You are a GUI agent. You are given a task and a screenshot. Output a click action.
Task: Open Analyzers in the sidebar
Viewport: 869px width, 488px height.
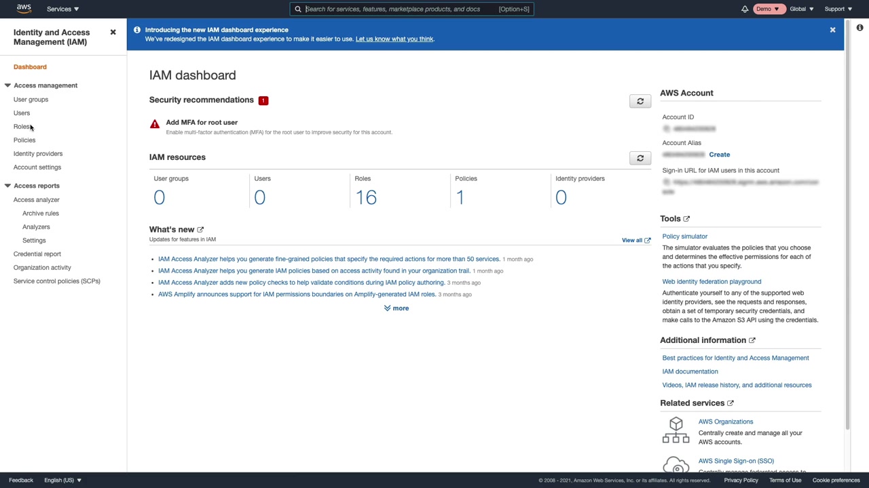point(36,227)
